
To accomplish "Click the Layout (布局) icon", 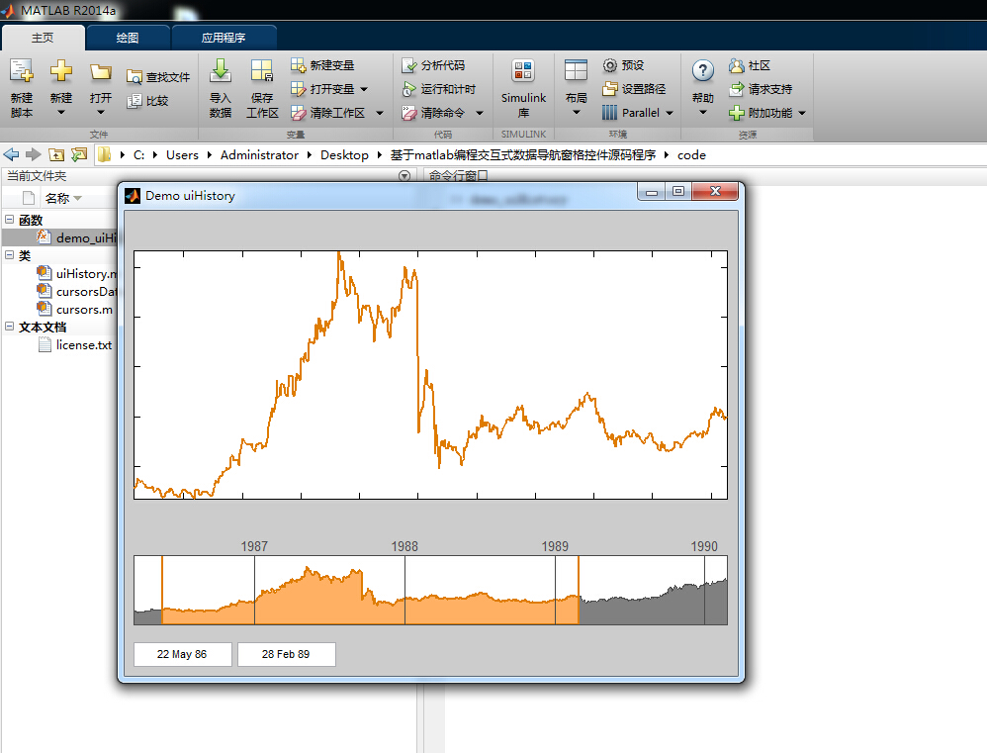I will pyautogui.click(x=576, y=70).
